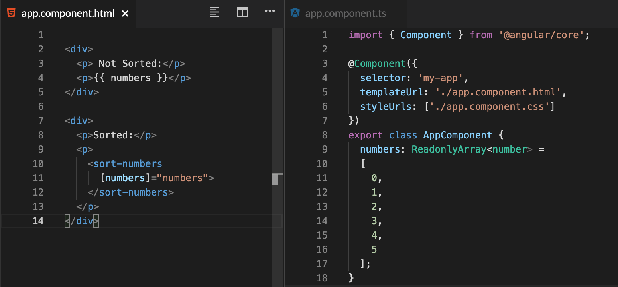Screen dimensions: 618x287
Task: Click the HTML5 file icon on the tab
Action: [11, 13]
